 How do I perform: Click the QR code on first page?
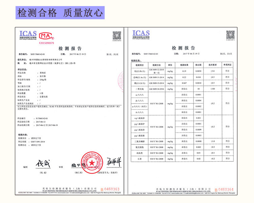click(x=117, y=36)
